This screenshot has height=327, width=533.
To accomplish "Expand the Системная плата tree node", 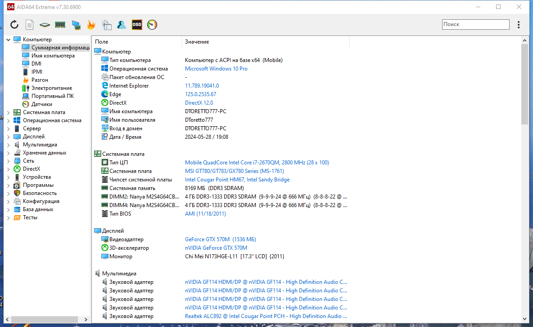I will tap(9, 112).
